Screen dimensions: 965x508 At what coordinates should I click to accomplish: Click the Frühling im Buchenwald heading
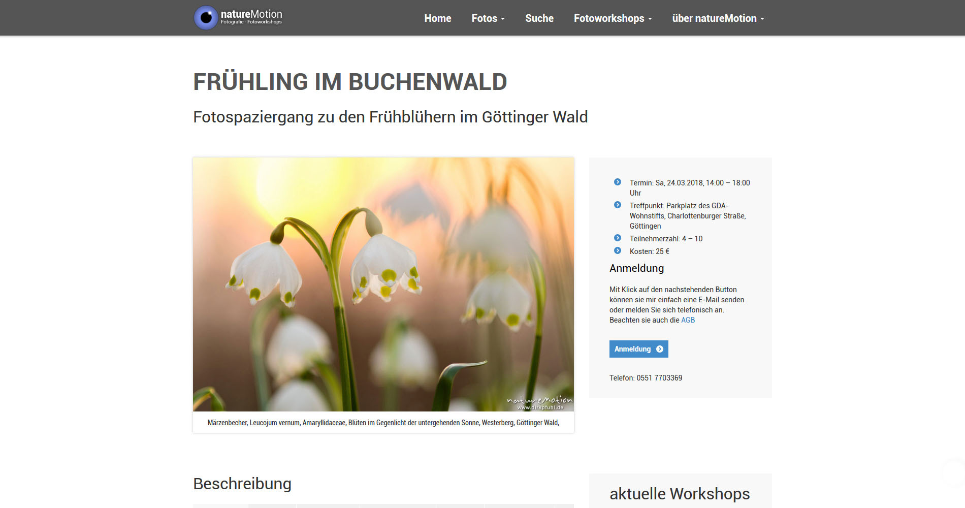350,82
